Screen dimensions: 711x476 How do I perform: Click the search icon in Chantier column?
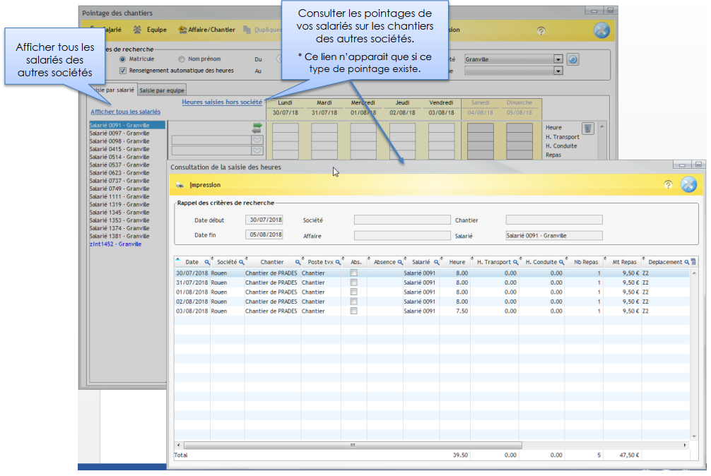298,262
